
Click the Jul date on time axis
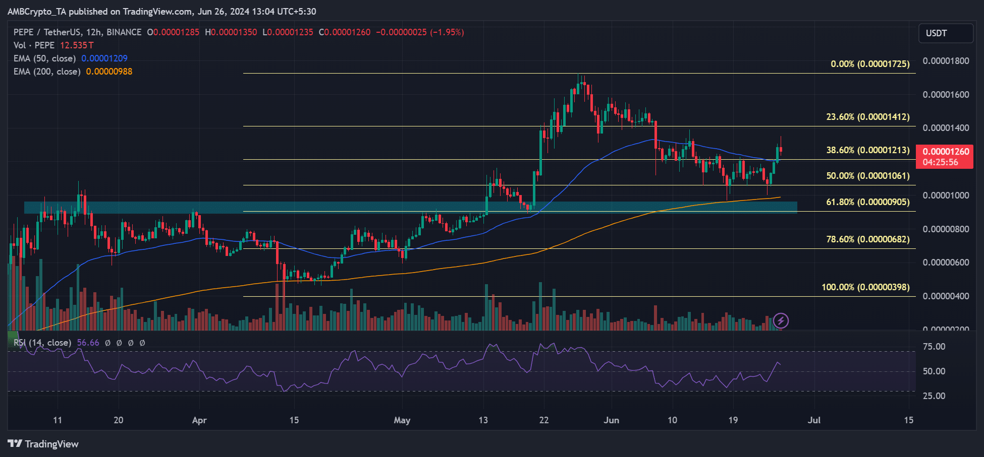(814, 420)
